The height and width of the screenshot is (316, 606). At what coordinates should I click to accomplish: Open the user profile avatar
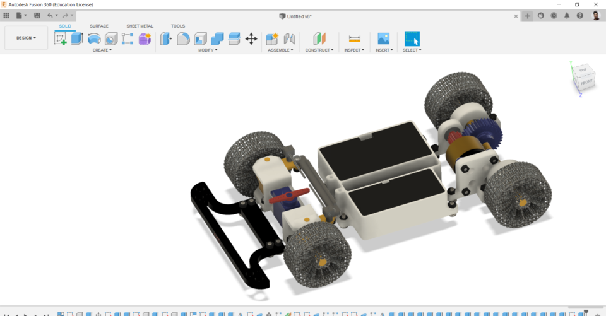[x=596, y=15]
